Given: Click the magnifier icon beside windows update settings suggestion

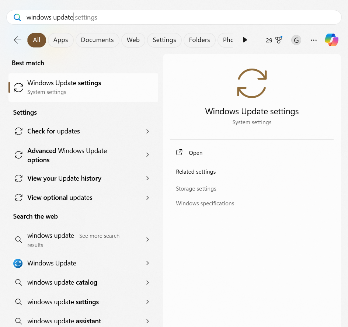Looking at the screenshot, I should click(x=18, y=302).
